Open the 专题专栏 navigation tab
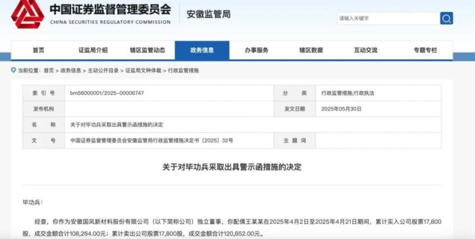475x239 pixels. (426, 50)
